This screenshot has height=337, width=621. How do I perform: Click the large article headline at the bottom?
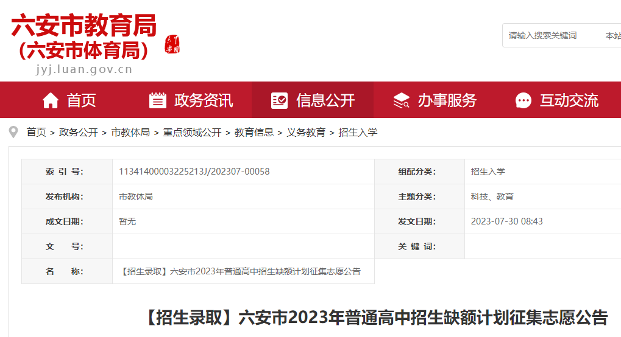click(x=376, y=317)
